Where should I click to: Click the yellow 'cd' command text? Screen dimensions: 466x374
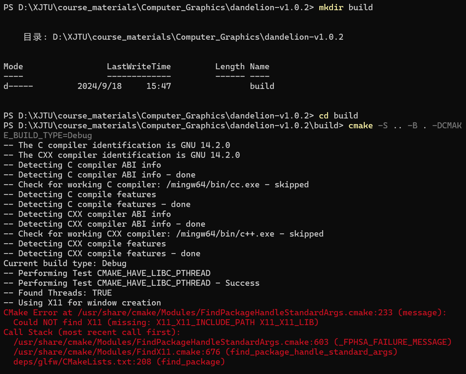(323, 116)
